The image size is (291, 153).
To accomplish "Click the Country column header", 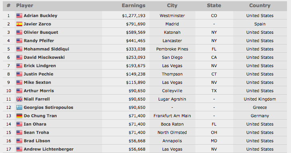I will pyautogui.click(x=260, y=6).
